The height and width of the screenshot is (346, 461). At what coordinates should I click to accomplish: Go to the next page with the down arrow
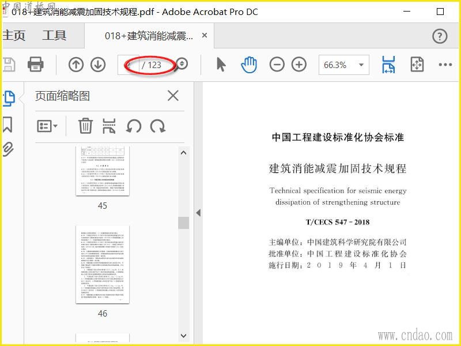(98, 65)
